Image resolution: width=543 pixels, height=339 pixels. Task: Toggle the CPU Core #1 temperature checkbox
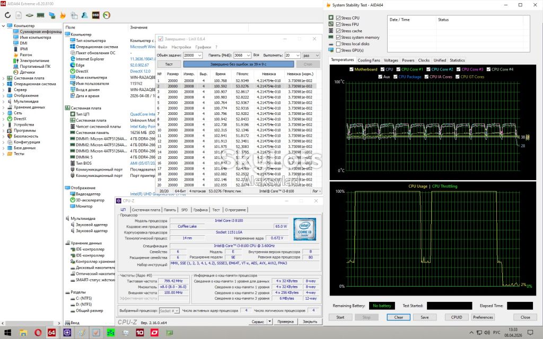coord(398,69)
